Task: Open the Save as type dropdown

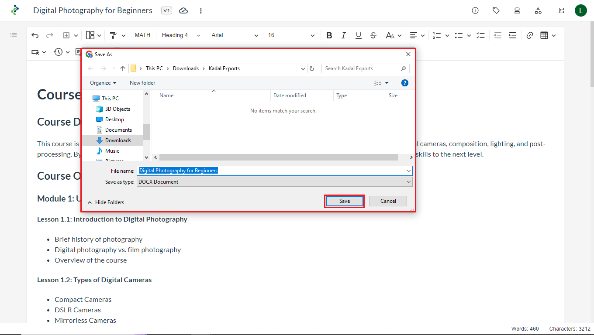Action: (x=274, y=182)
